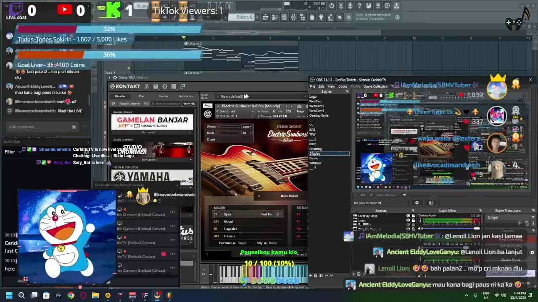The image size is (538, 302).
Task: Switch Poly/Mono toggle in Kontakt
Action: pyautogui.click(x=266, y=243)
